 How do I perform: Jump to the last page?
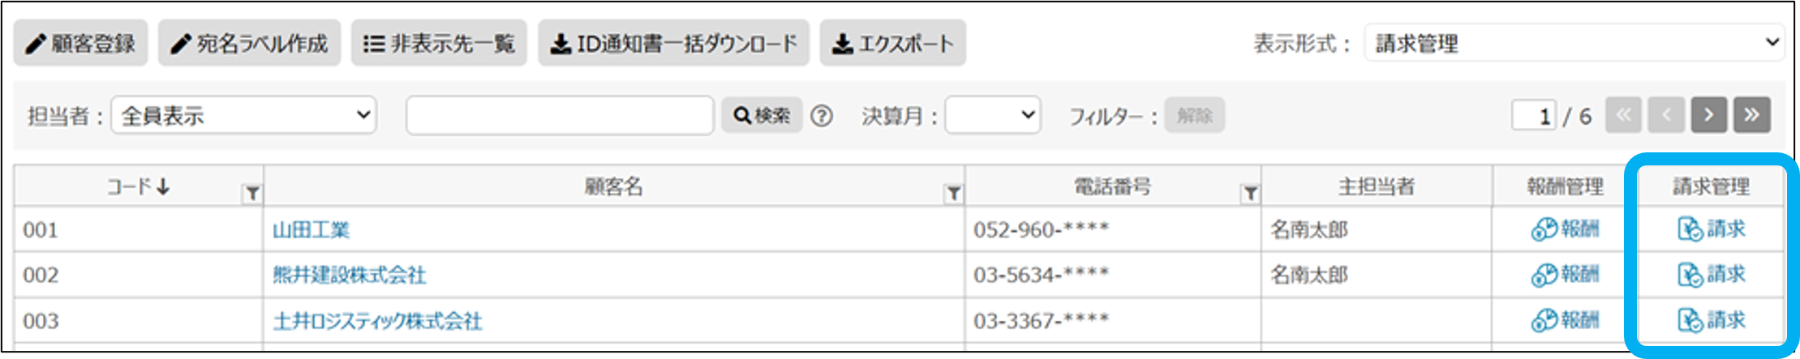pos(1752,115)
